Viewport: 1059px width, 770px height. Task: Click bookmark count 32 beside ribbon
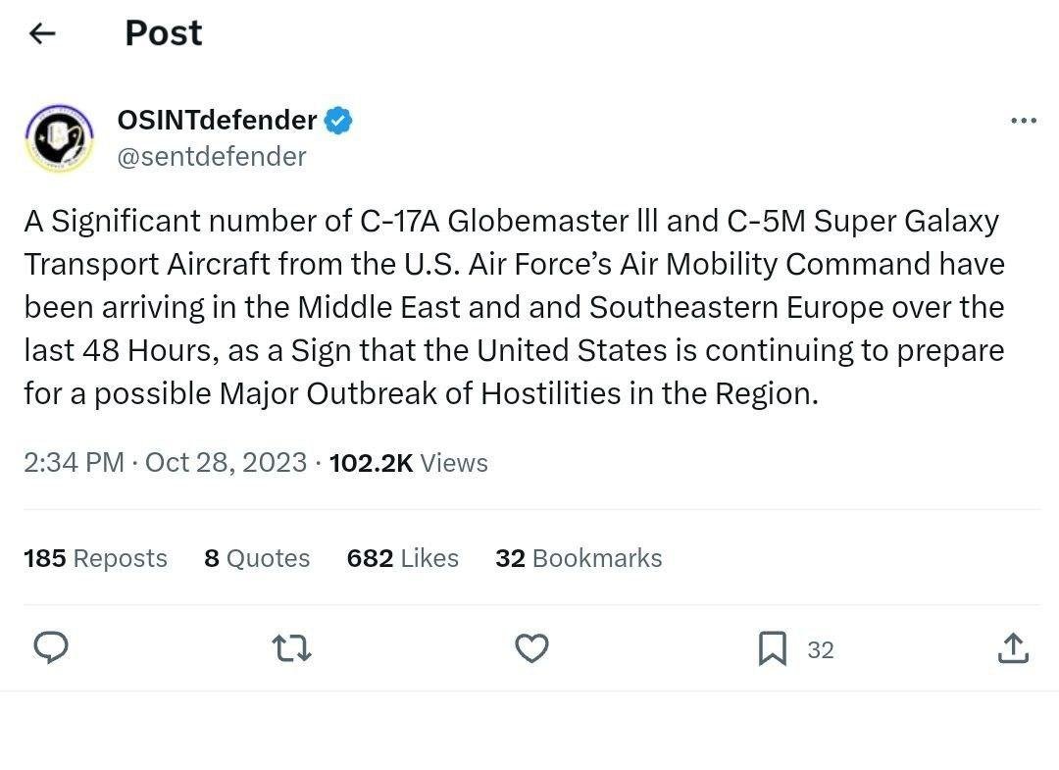821,649
